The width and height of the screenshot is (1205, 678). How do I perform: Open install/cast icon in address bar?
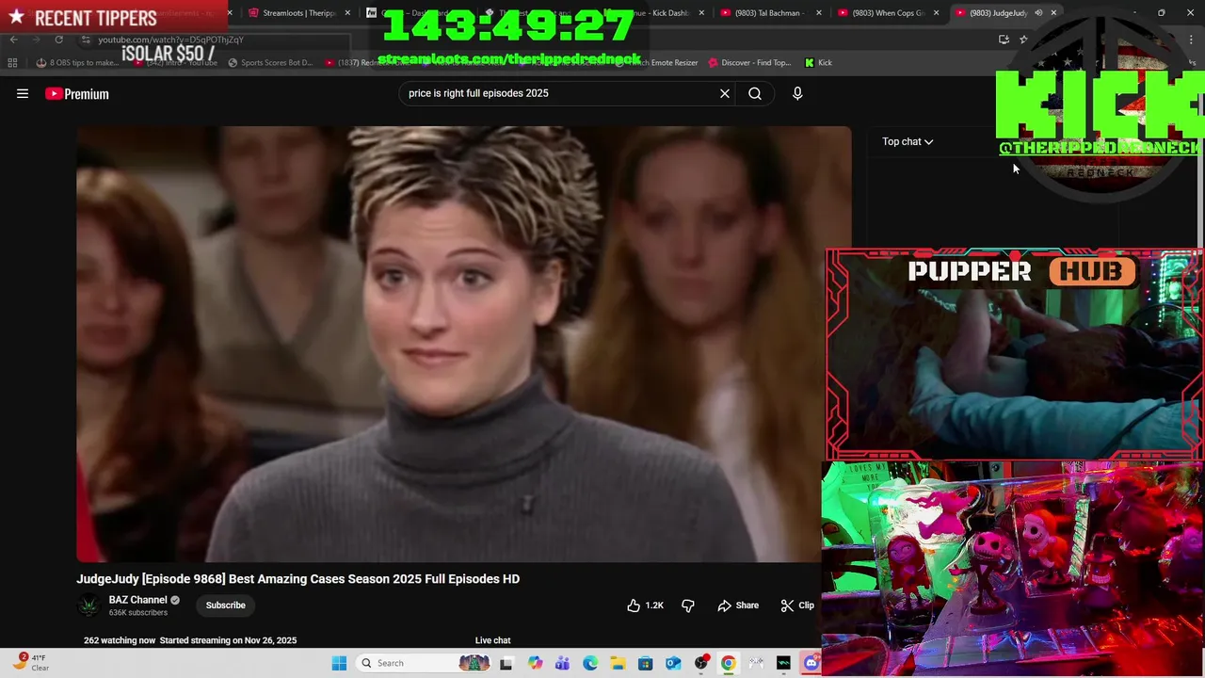pyautogui.click(x=1004, y=40)
